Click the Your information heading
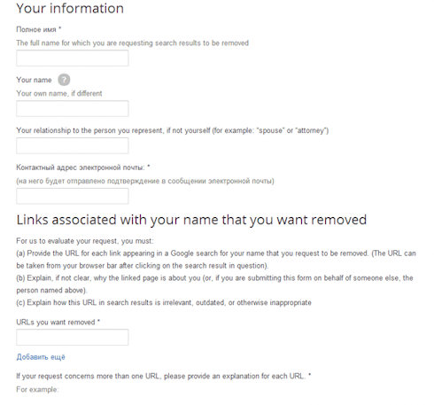This screenshot has height=405, width=434. tap(70, 8)
